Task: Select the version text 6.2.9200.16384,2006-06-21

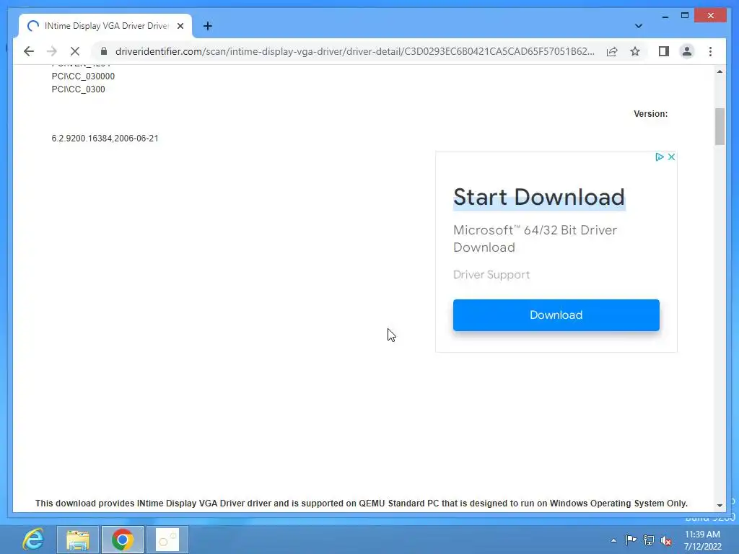Action: click(105, 138)
